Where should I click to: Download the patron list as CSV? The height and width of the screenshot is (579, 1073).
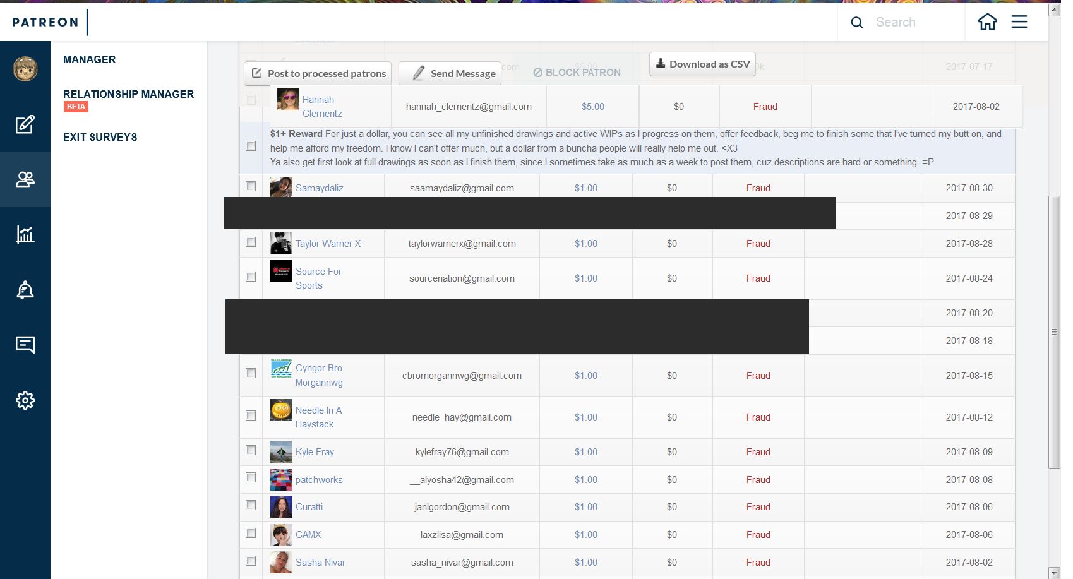pos(702,64)
